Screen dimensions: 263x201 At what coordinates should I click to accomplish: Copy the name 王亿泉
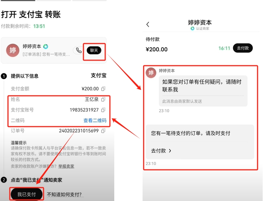[x=103, y=99]
